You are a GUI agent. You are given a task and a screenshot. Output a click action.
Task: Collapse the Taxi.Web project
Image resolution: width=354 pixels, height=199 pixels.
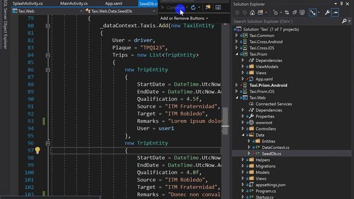tap(237, 98)
